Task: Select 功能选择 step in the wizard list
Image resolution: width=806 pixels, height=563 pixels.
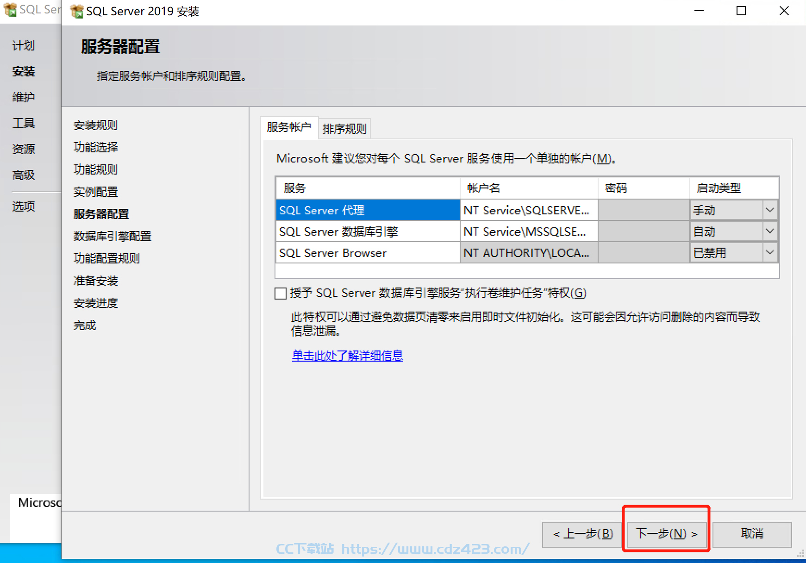Action: 96,147
